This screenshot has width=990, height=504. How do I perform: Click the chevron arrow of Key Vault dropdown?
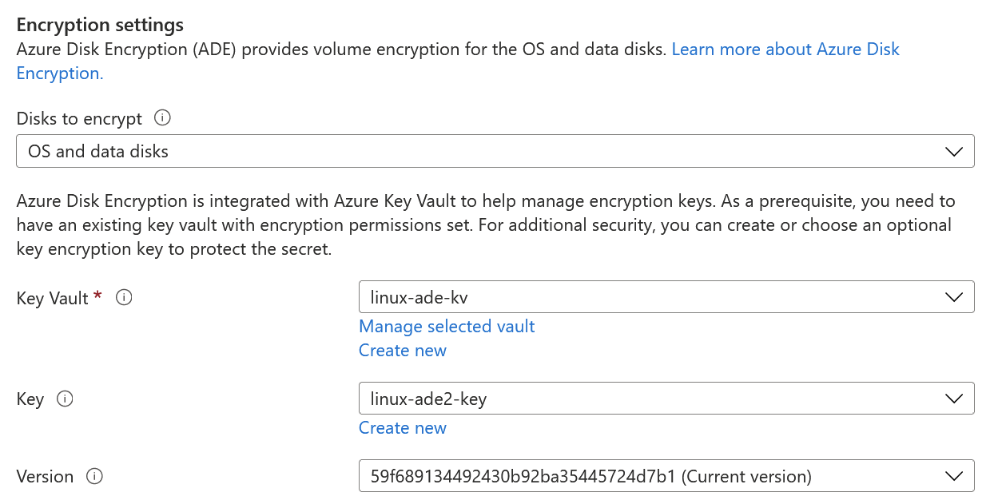[x=953, y=297]
